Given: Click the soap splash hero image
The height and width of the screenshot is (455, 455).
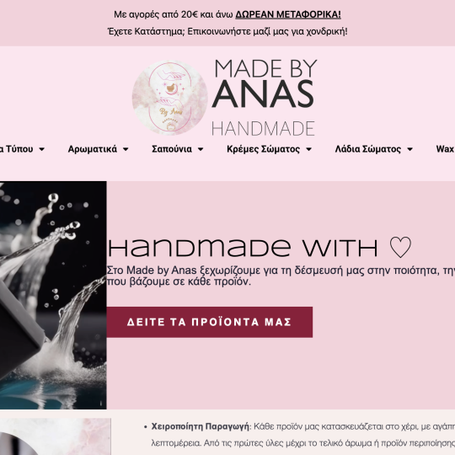Looking at the screenshot, I should point(53,295).
